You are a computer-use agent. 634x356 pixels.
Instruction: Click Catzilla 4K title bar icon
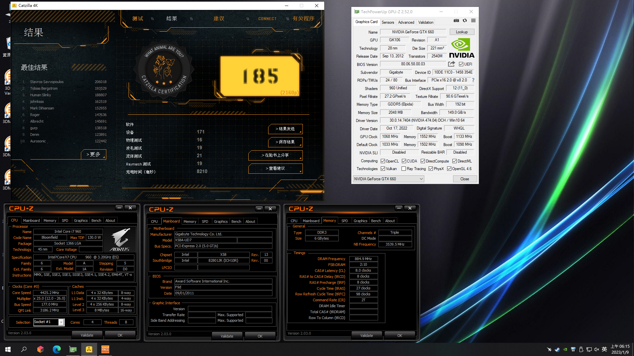pyautogui.click(x=14, y=6)
